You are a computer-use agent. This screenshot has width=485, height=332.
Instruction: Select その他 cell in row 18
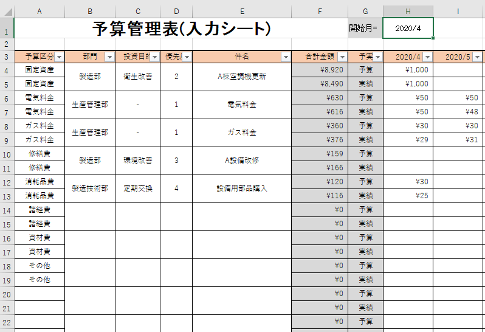coord(40,266)
